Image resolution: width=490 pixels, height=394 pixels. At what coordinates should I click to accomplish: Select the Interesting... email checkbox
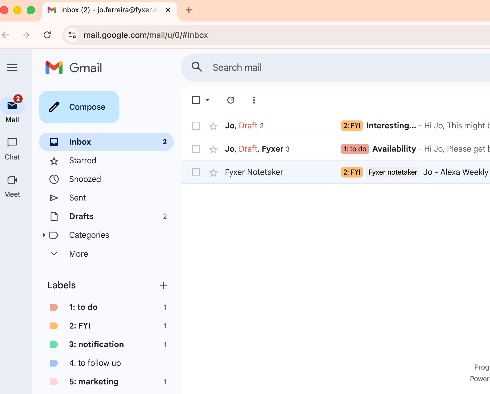click(x=196, y=126)
